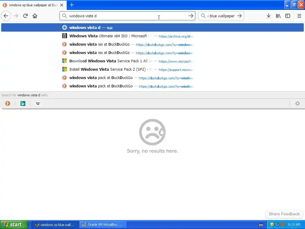
Task: Select first 'windows vista iso at DuckDuckGo' suggestion
Action: 152,44
